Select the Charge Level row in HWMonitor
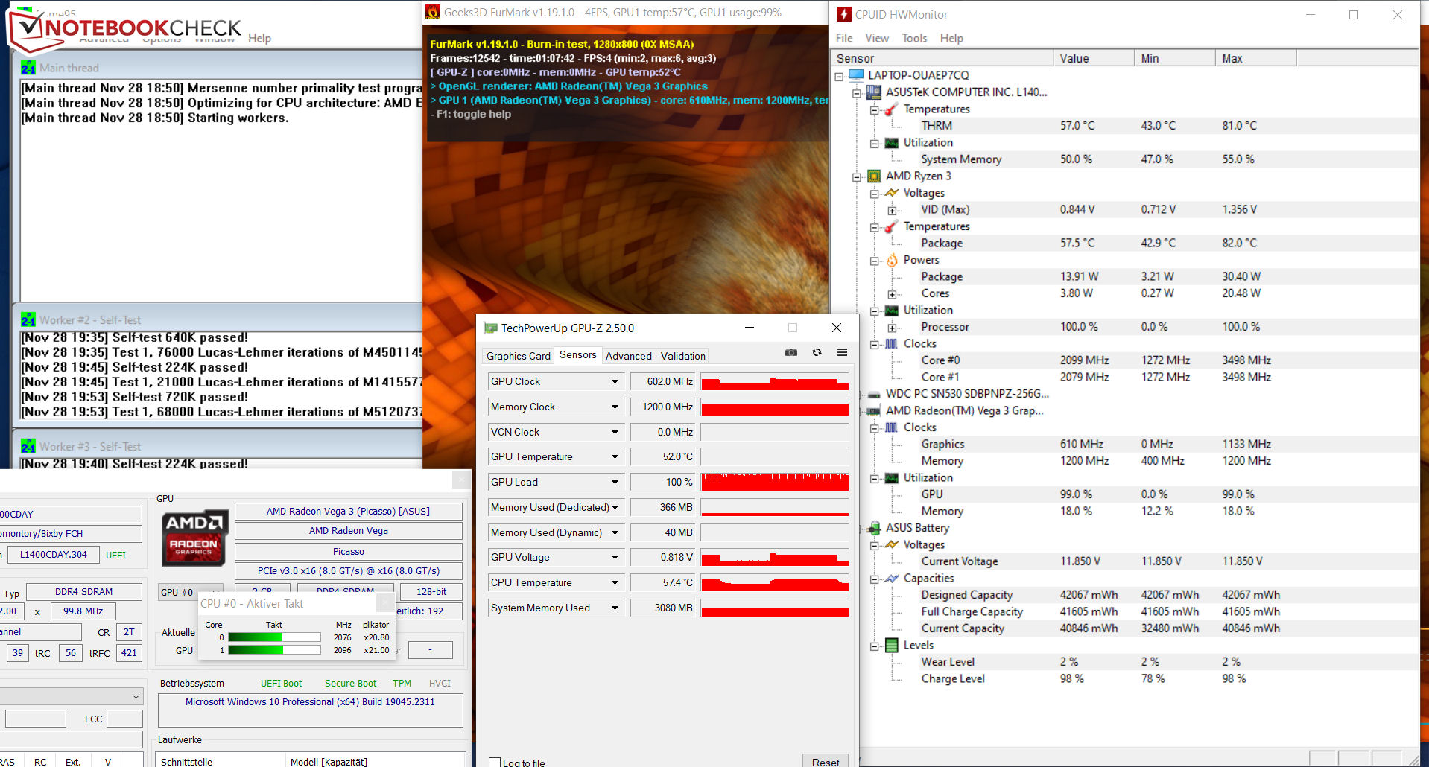The height and width of the screenshot is (767, 1429). (1125, 679)
